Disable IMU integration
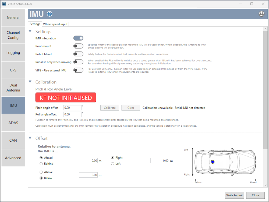 pyautogui.click(x=78, y=38)
